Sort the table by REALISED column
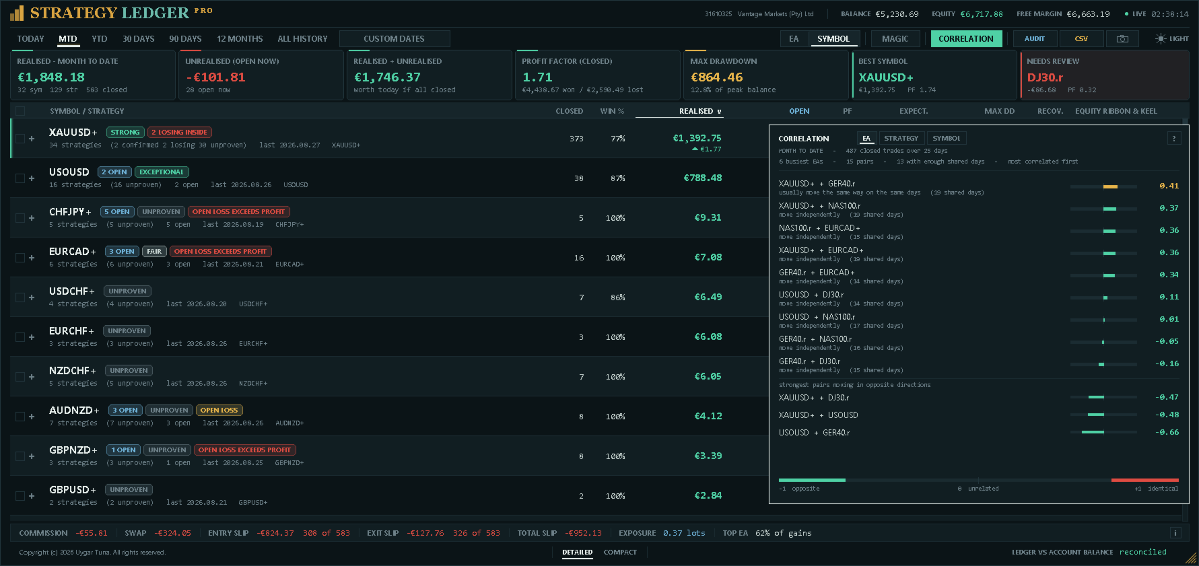The image size is (1199, 566). click(700, 111)
